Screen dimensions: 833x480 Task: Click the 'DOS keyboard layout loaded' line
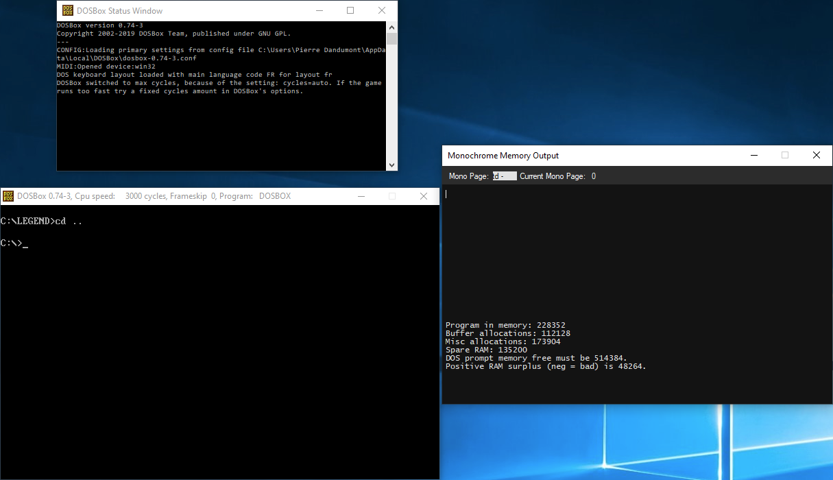[x=194, y=75]
